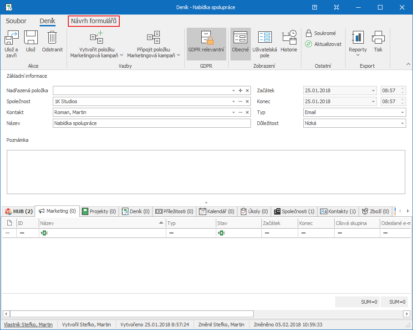Click inside the Poznámka text area
This screenshot has height=330, width=413.
206,172
